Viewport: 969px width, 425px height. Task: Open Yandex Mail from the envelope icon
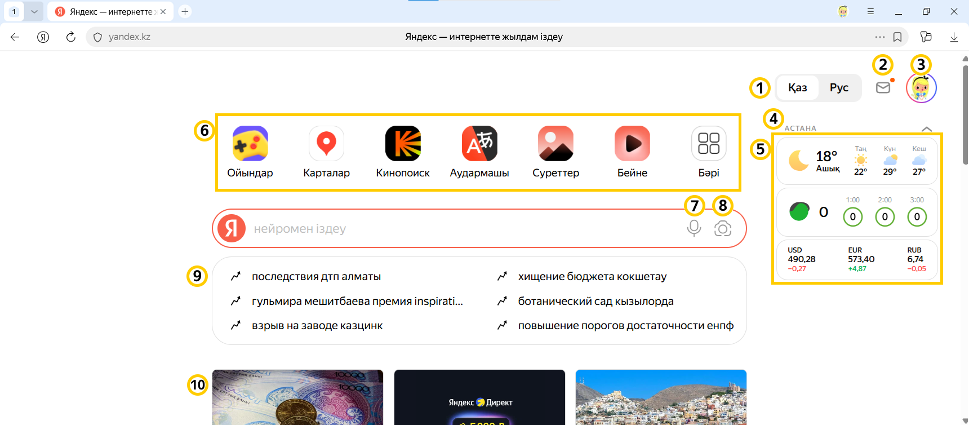[883, 87]
